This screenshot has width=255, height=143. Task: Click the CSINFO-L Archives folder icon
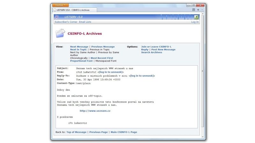point(60,33)
